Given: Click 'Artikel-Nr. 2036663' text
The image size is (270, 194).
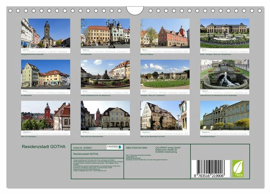Looking at the screenshot, I should (82, 148).
